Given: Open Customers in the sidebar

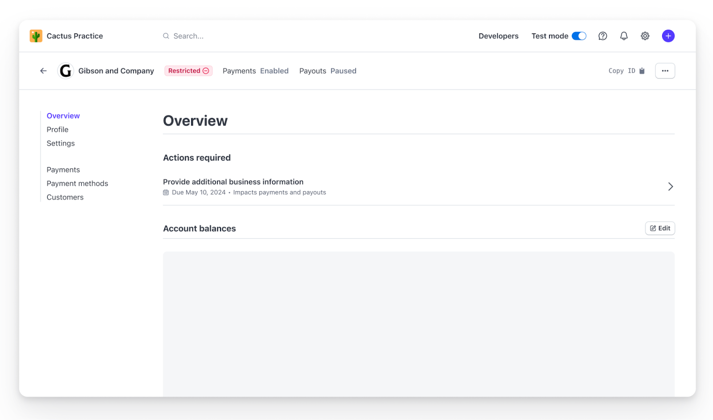Looking at the screenshot, I should coord(65,197).
